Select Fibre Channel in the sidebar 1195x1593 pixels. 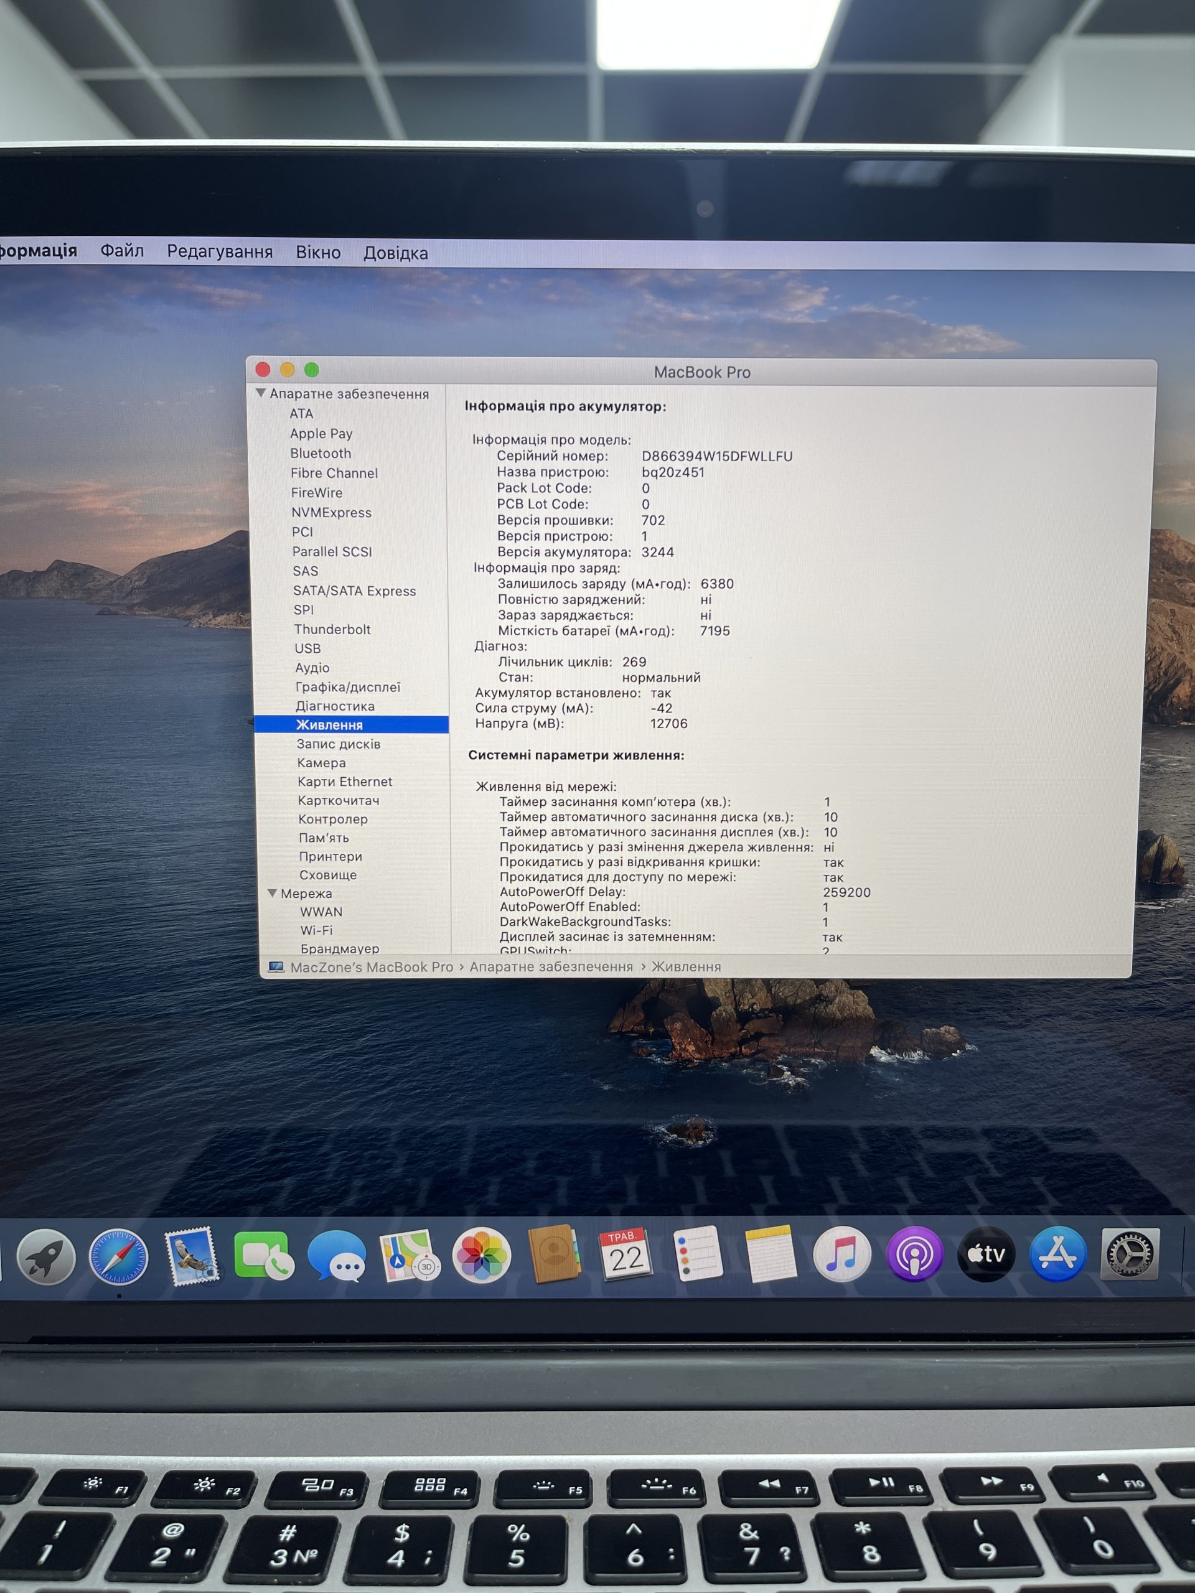(334, 473)
